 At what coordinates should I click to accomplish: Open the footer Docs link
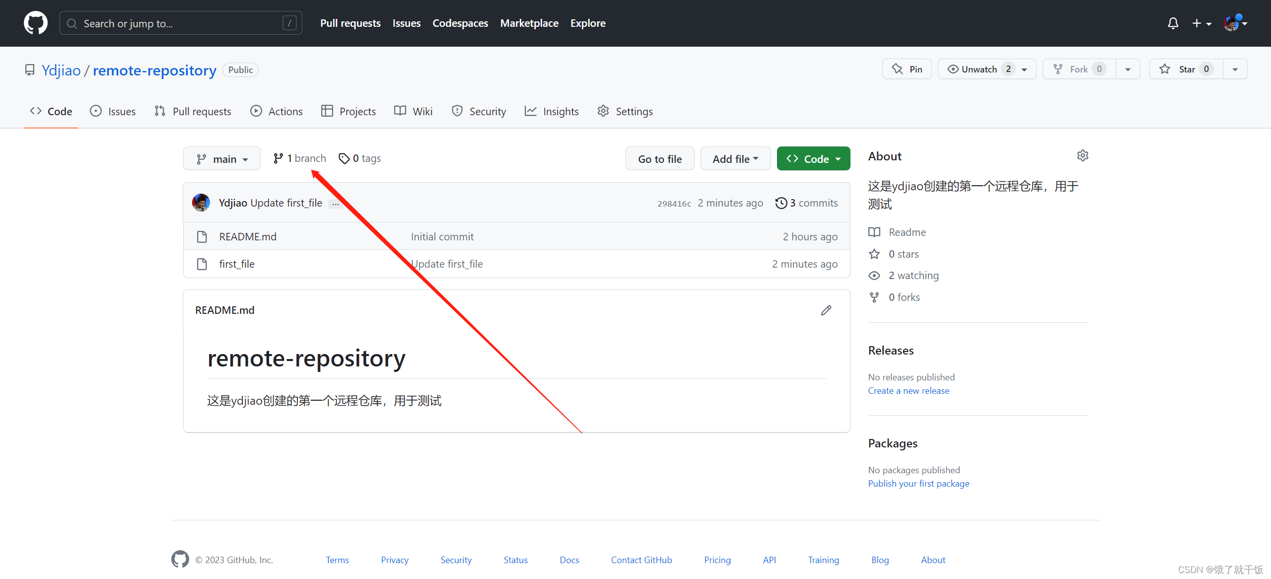569,560
